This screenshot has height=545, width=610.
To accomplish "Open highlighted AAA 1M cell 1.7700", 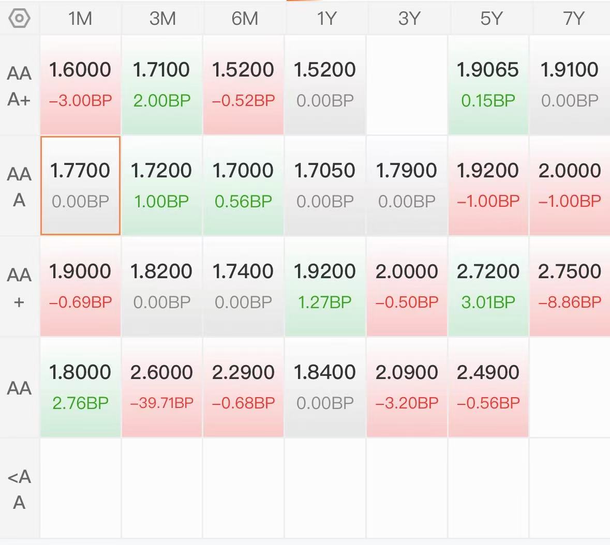I will (80, 186).
